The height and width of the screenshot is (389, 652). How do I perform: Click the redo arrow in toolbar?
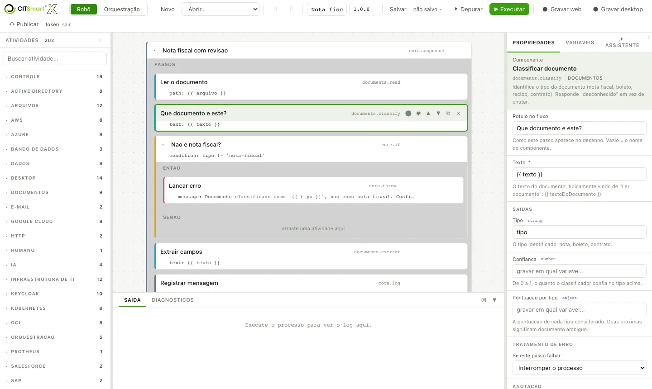click(x=291, y=9)
